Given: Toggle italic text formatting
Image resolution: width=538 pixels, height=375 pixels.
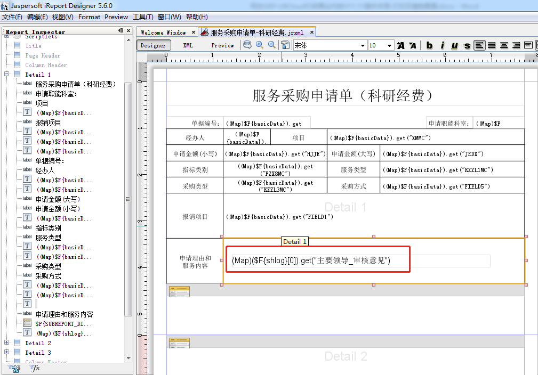Looking at the screenshot, I should (442, 45).
